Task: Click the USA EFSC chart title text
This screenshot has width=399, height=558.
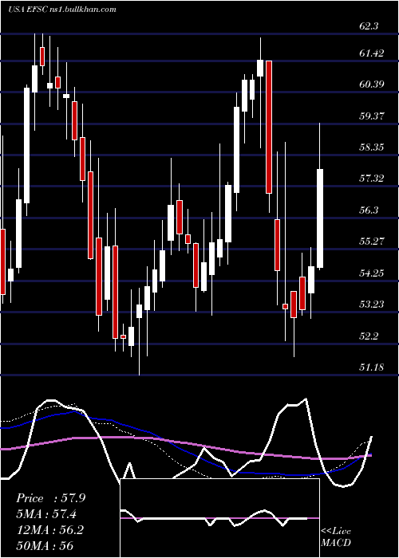Action: coord(62,9)
